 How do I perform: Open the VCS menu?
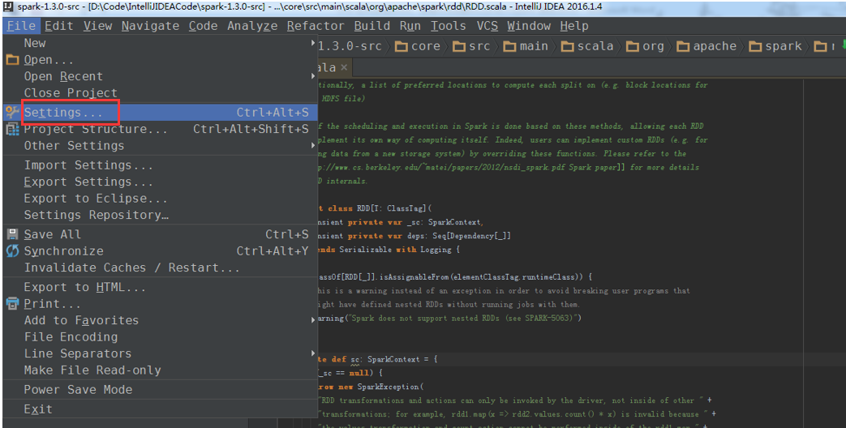point(487,26)
